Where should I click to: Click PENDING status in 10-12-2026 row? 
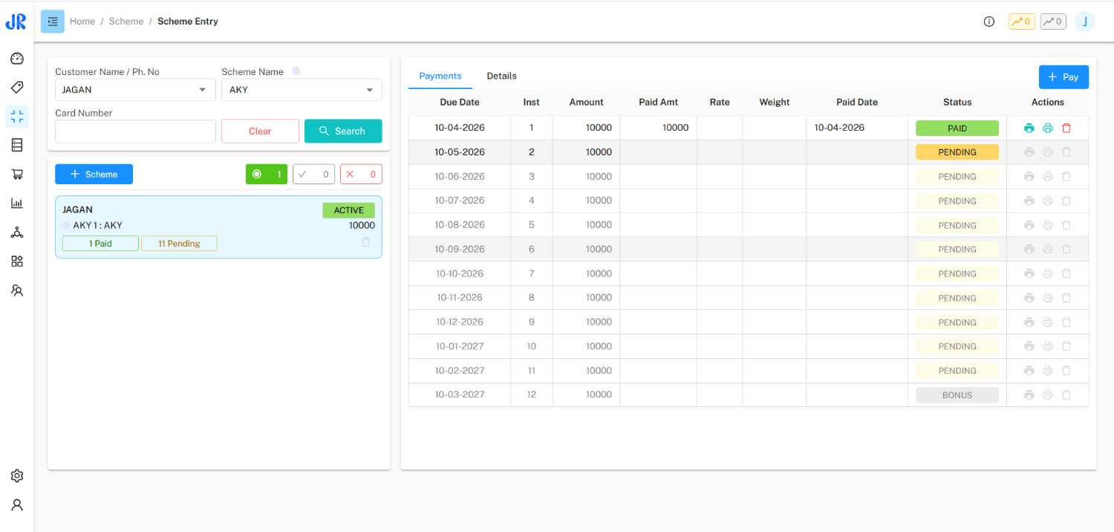coord(957,322)
